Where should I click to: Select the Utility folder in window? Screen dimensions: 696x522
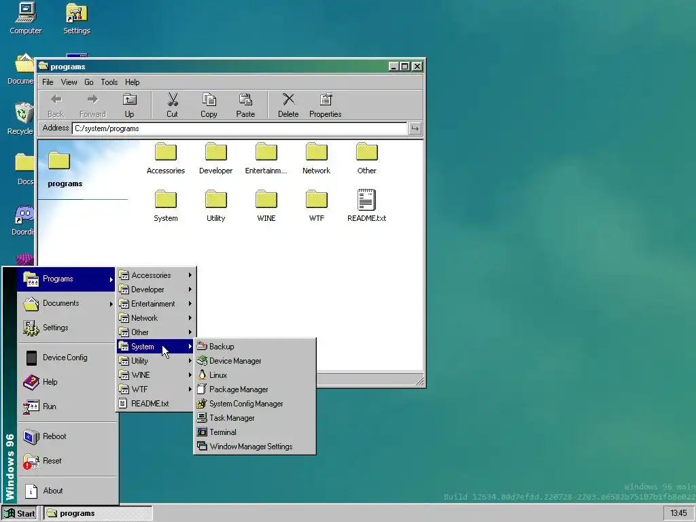pyautogui.click(x=215, y=206)
